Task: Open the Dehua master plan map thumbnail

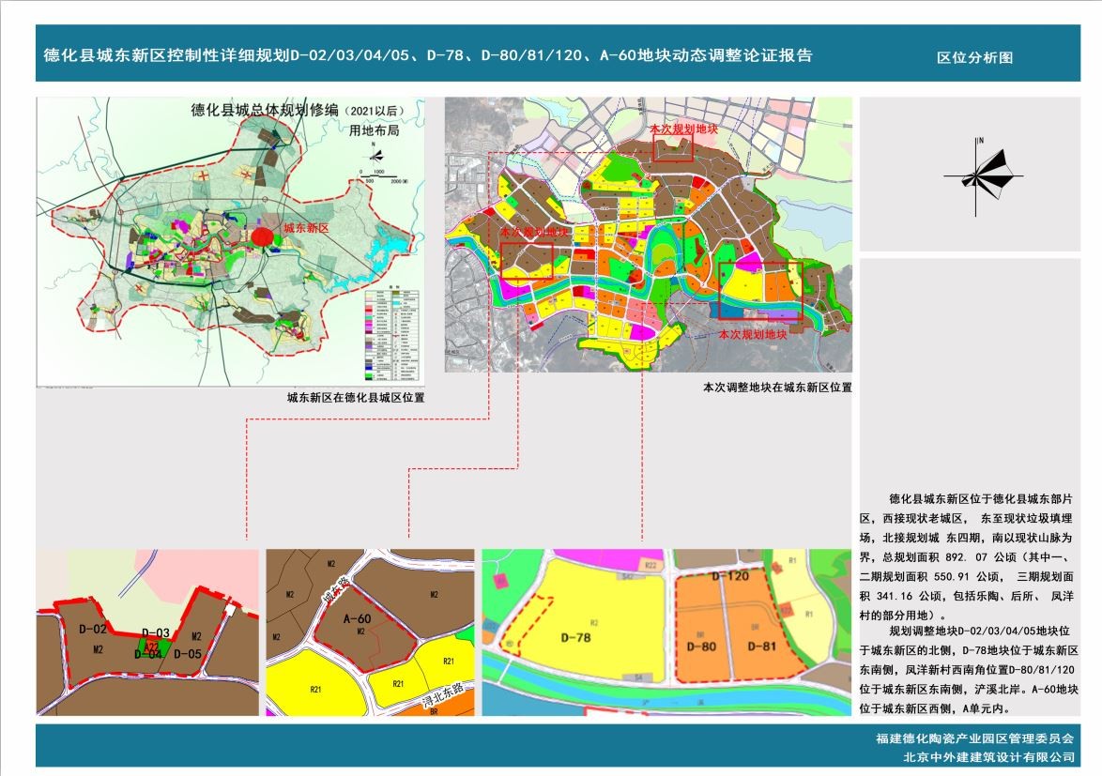Action: coord(230,241)
